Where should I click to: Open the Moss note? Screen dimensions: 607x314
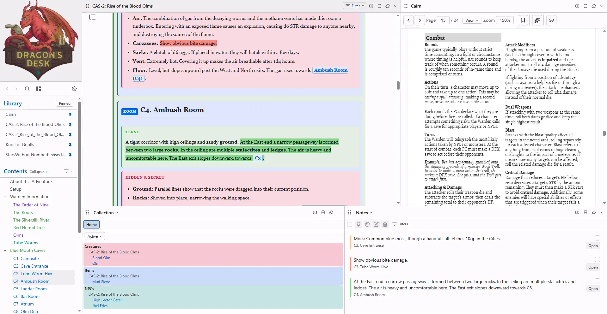(x=593, y=246)
